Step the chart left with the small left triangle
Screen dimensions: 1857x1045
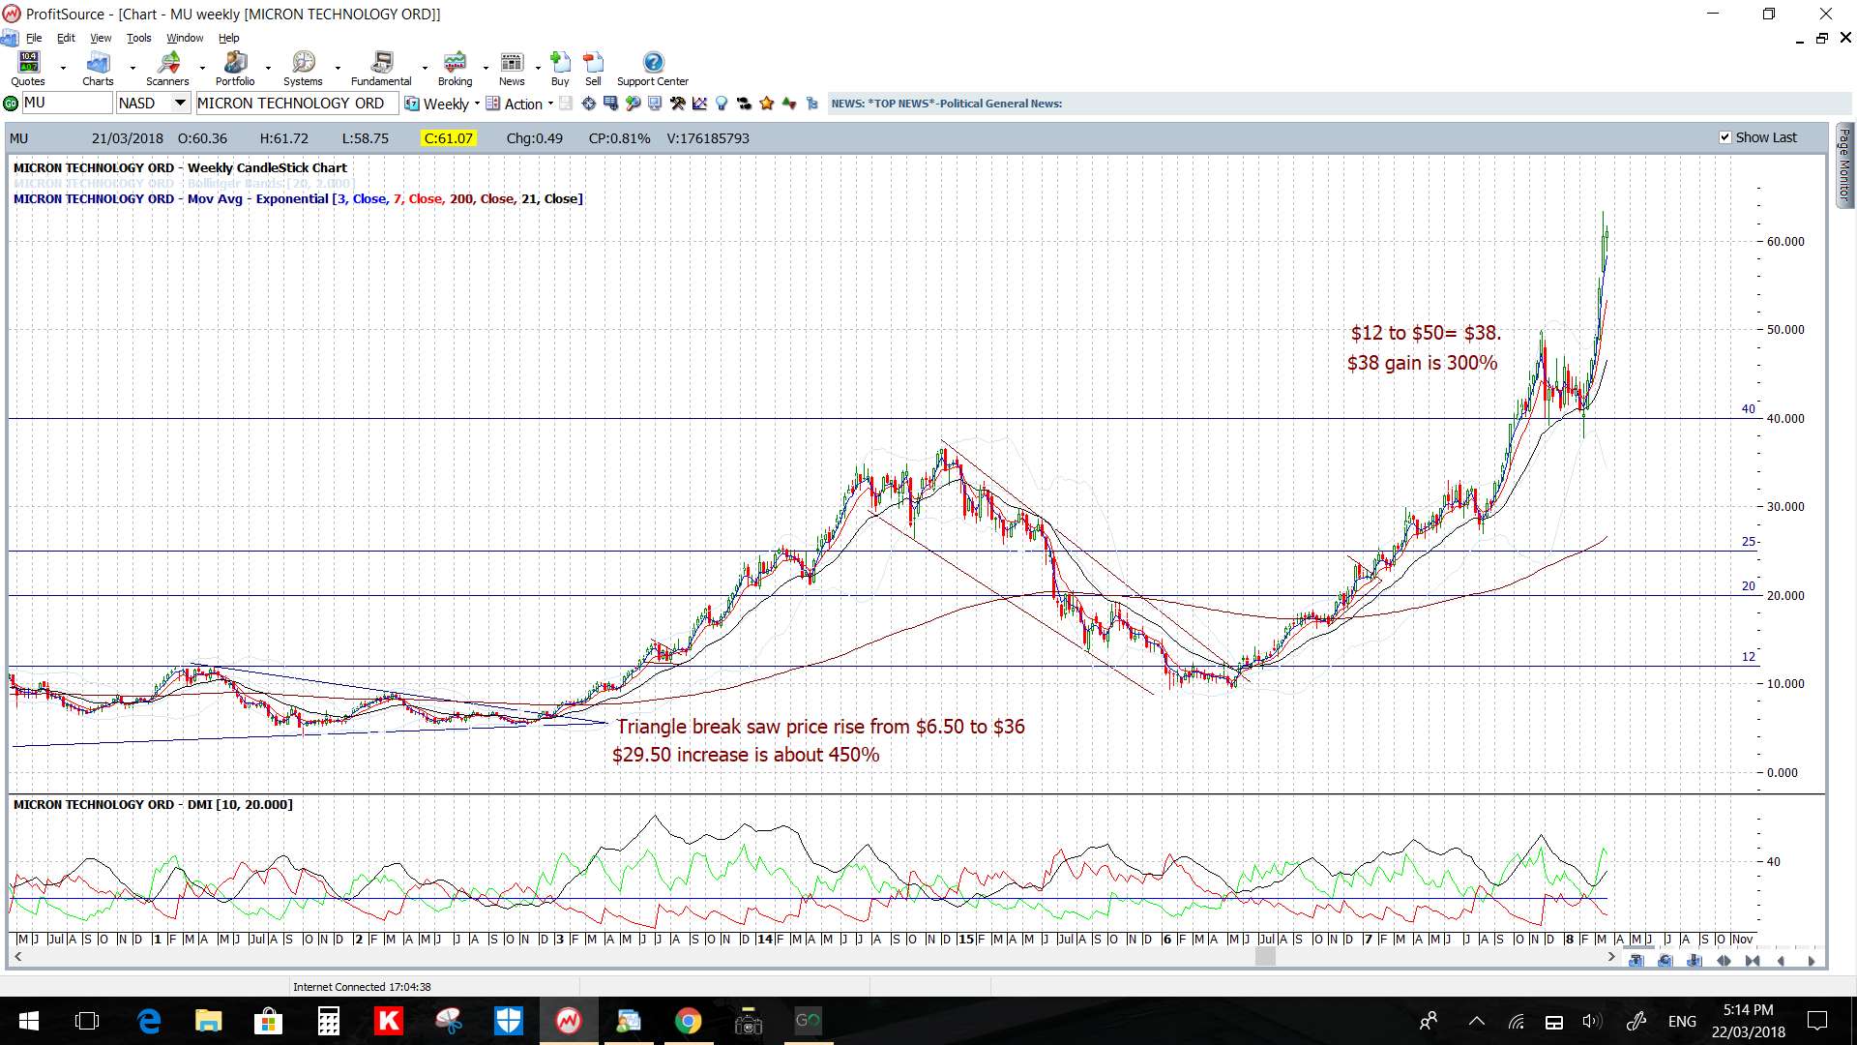point(1781,961)
